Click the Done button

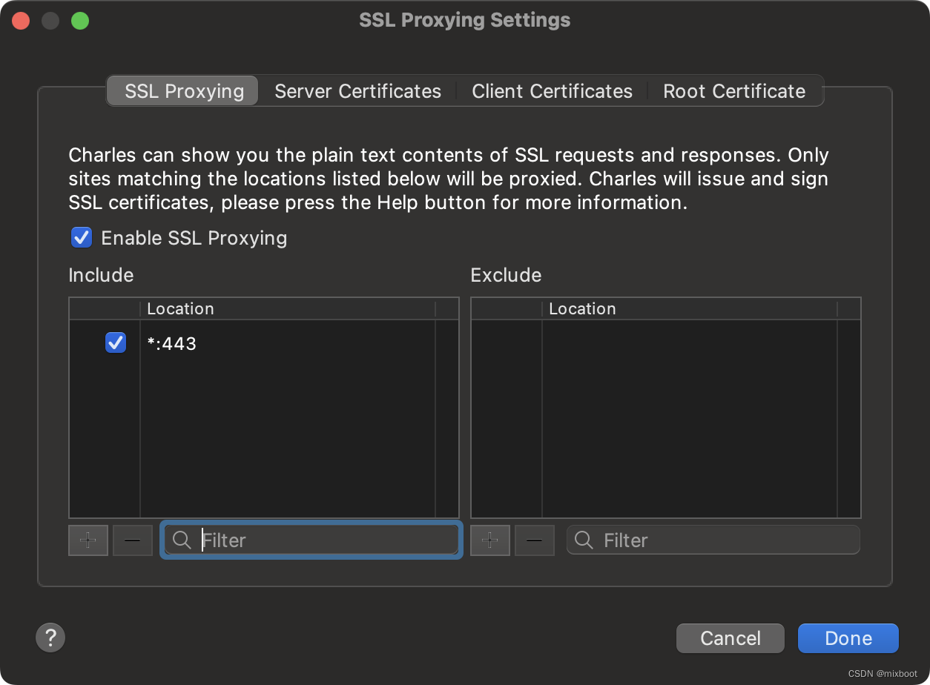click(848, 638)
